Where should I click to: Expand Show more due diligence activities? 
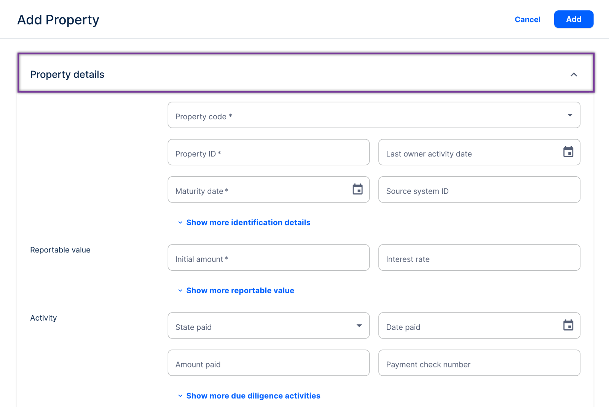253,396
